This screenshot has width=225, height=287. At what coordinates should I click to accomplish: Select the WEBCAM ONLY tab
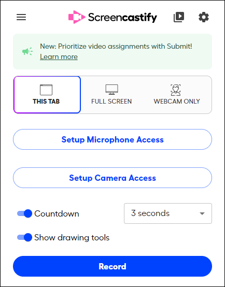click(x=177, y=95)
